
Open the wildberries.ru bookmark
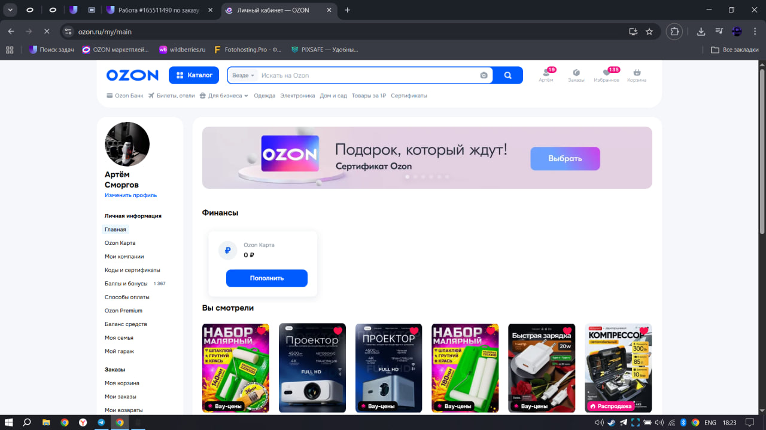[x=182, y=50]
